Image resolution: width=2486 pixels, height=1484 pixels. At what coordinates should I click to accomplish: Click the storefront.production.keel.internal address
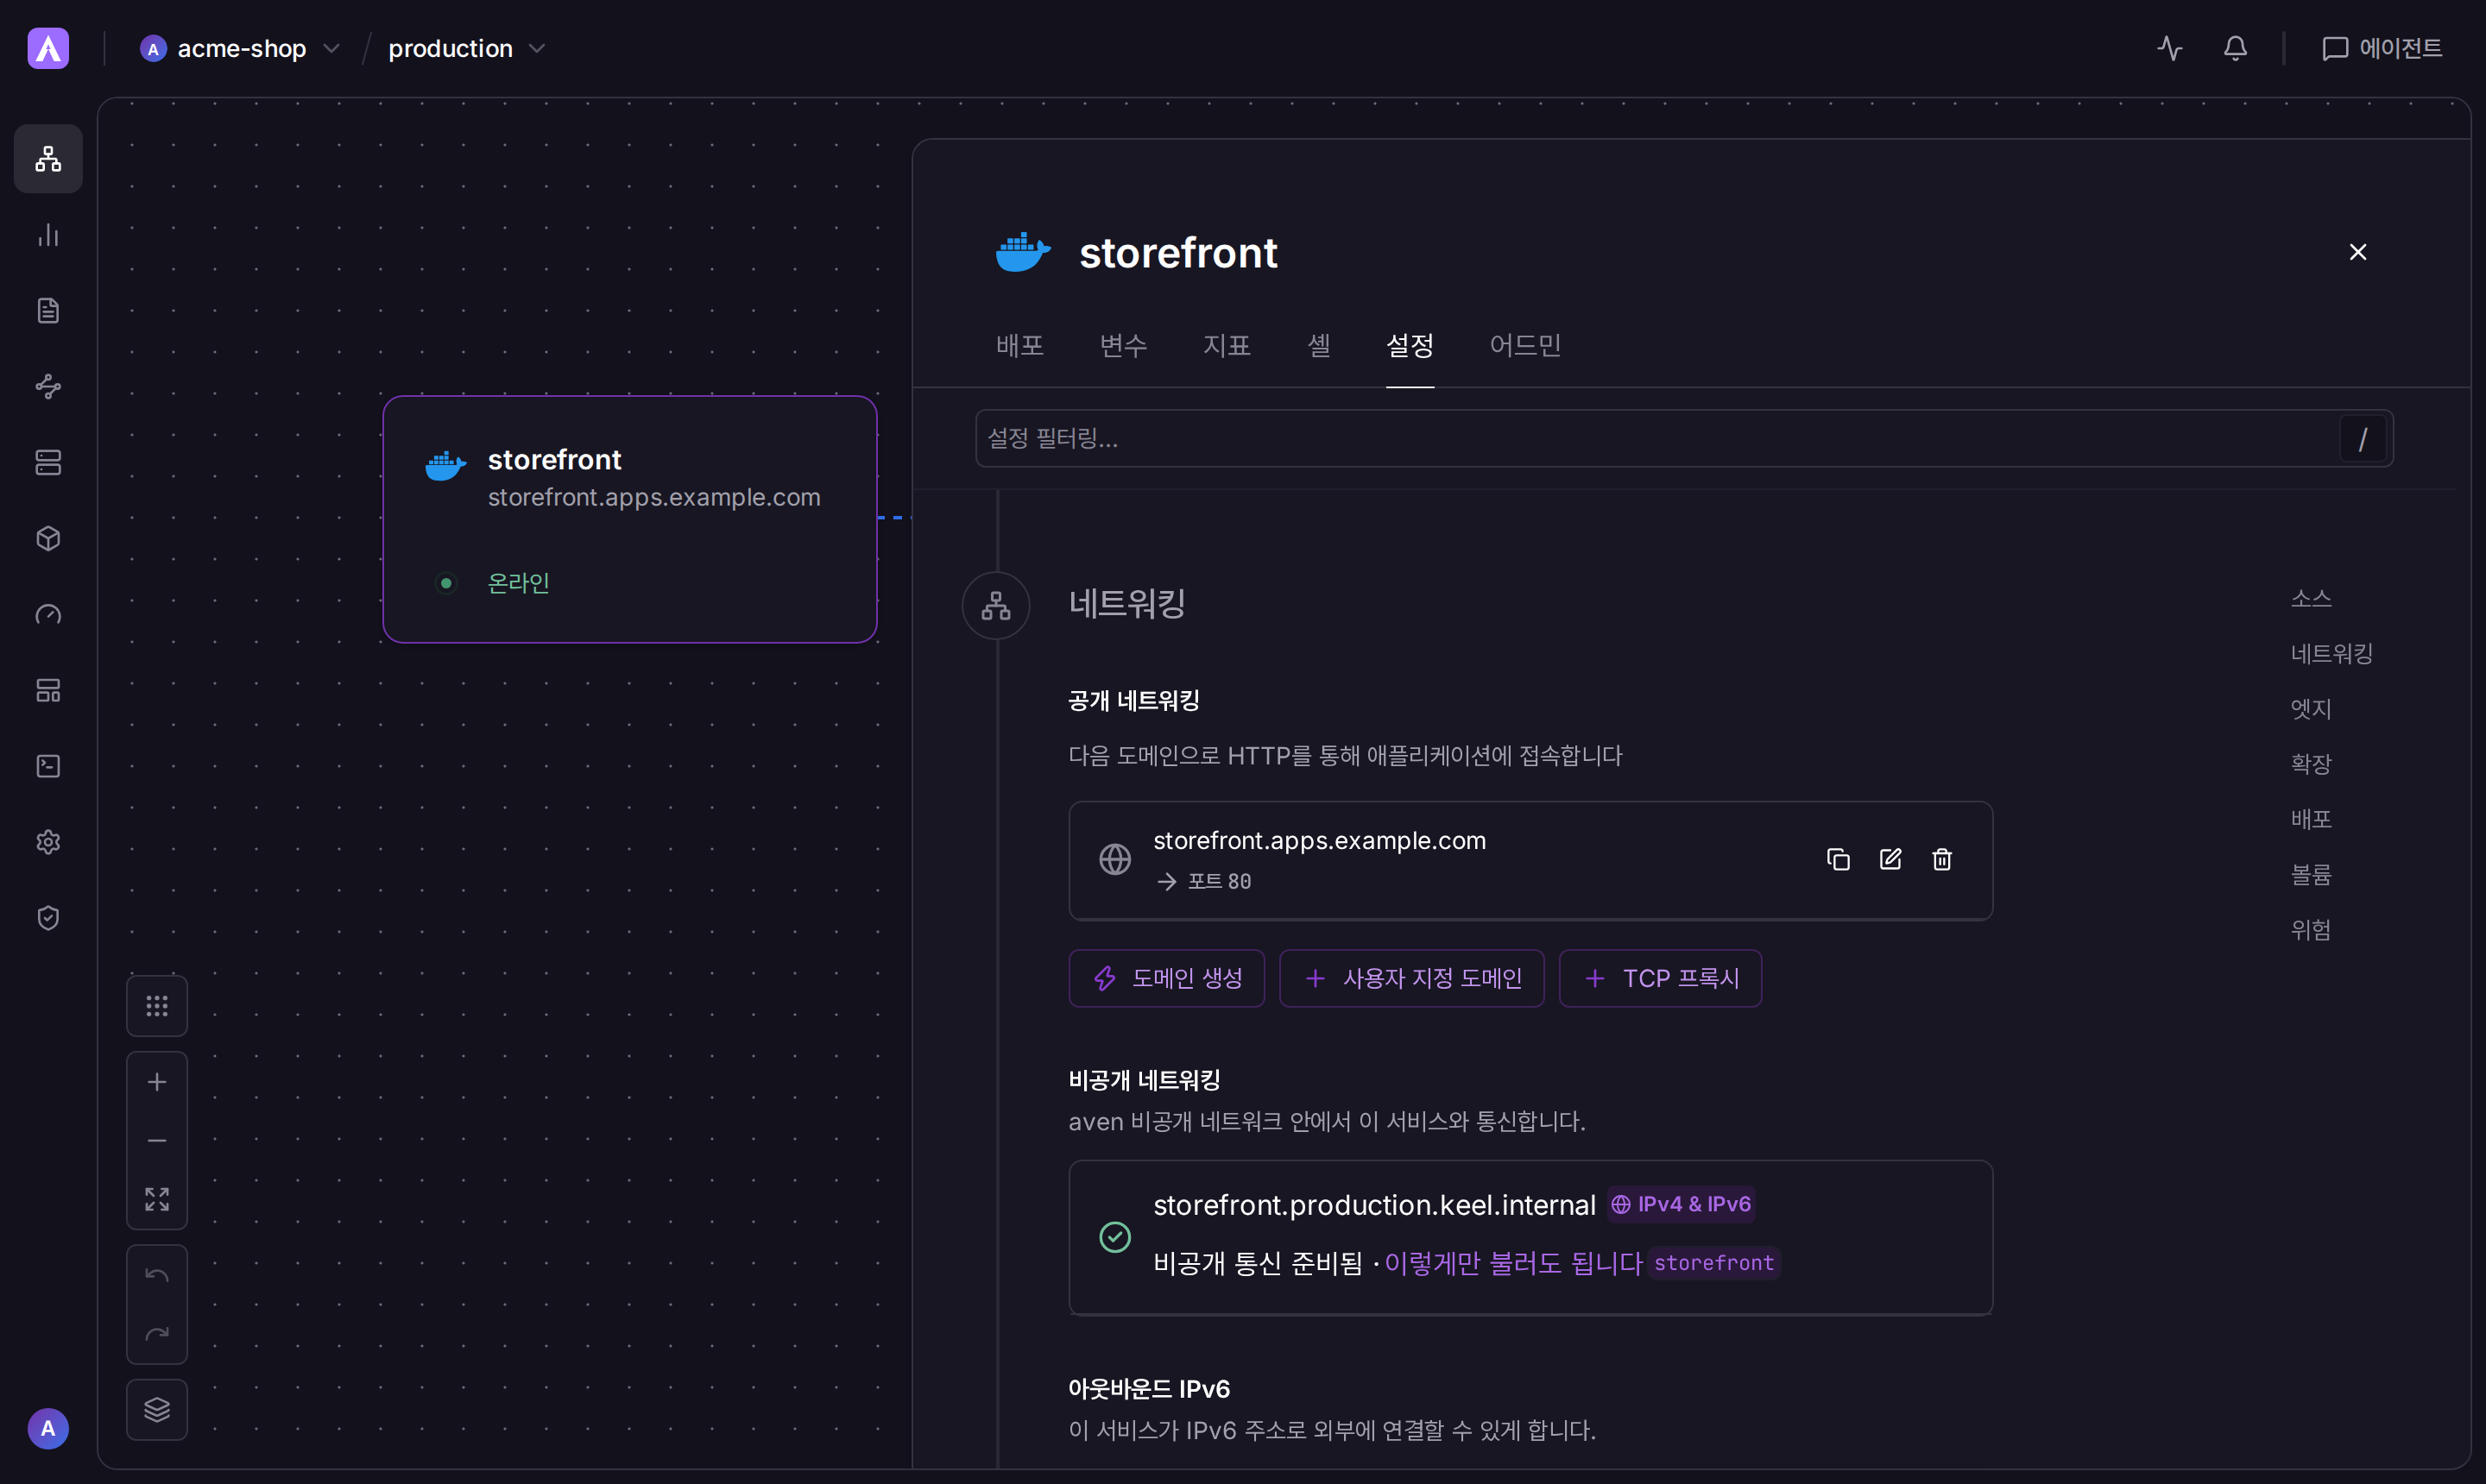(1373, 1205)
